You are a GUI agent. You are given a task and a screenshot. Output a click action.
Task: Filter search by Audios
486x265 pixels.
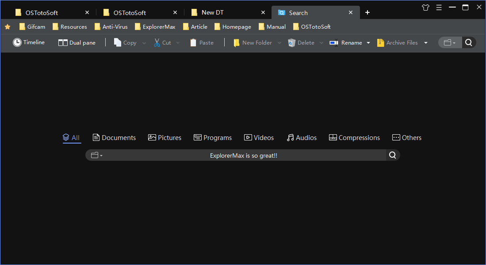pyautogui.click(x=302, y=137)
